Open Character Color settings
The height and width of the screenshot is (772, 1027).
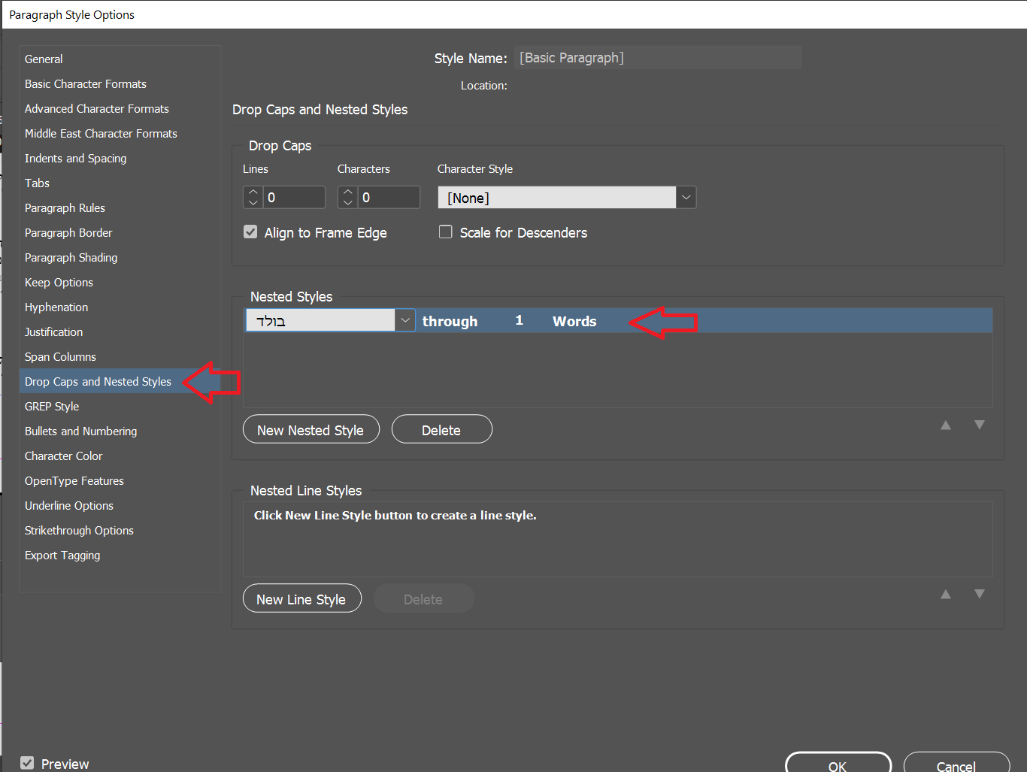pyautogui.click(x=64, y=456)
